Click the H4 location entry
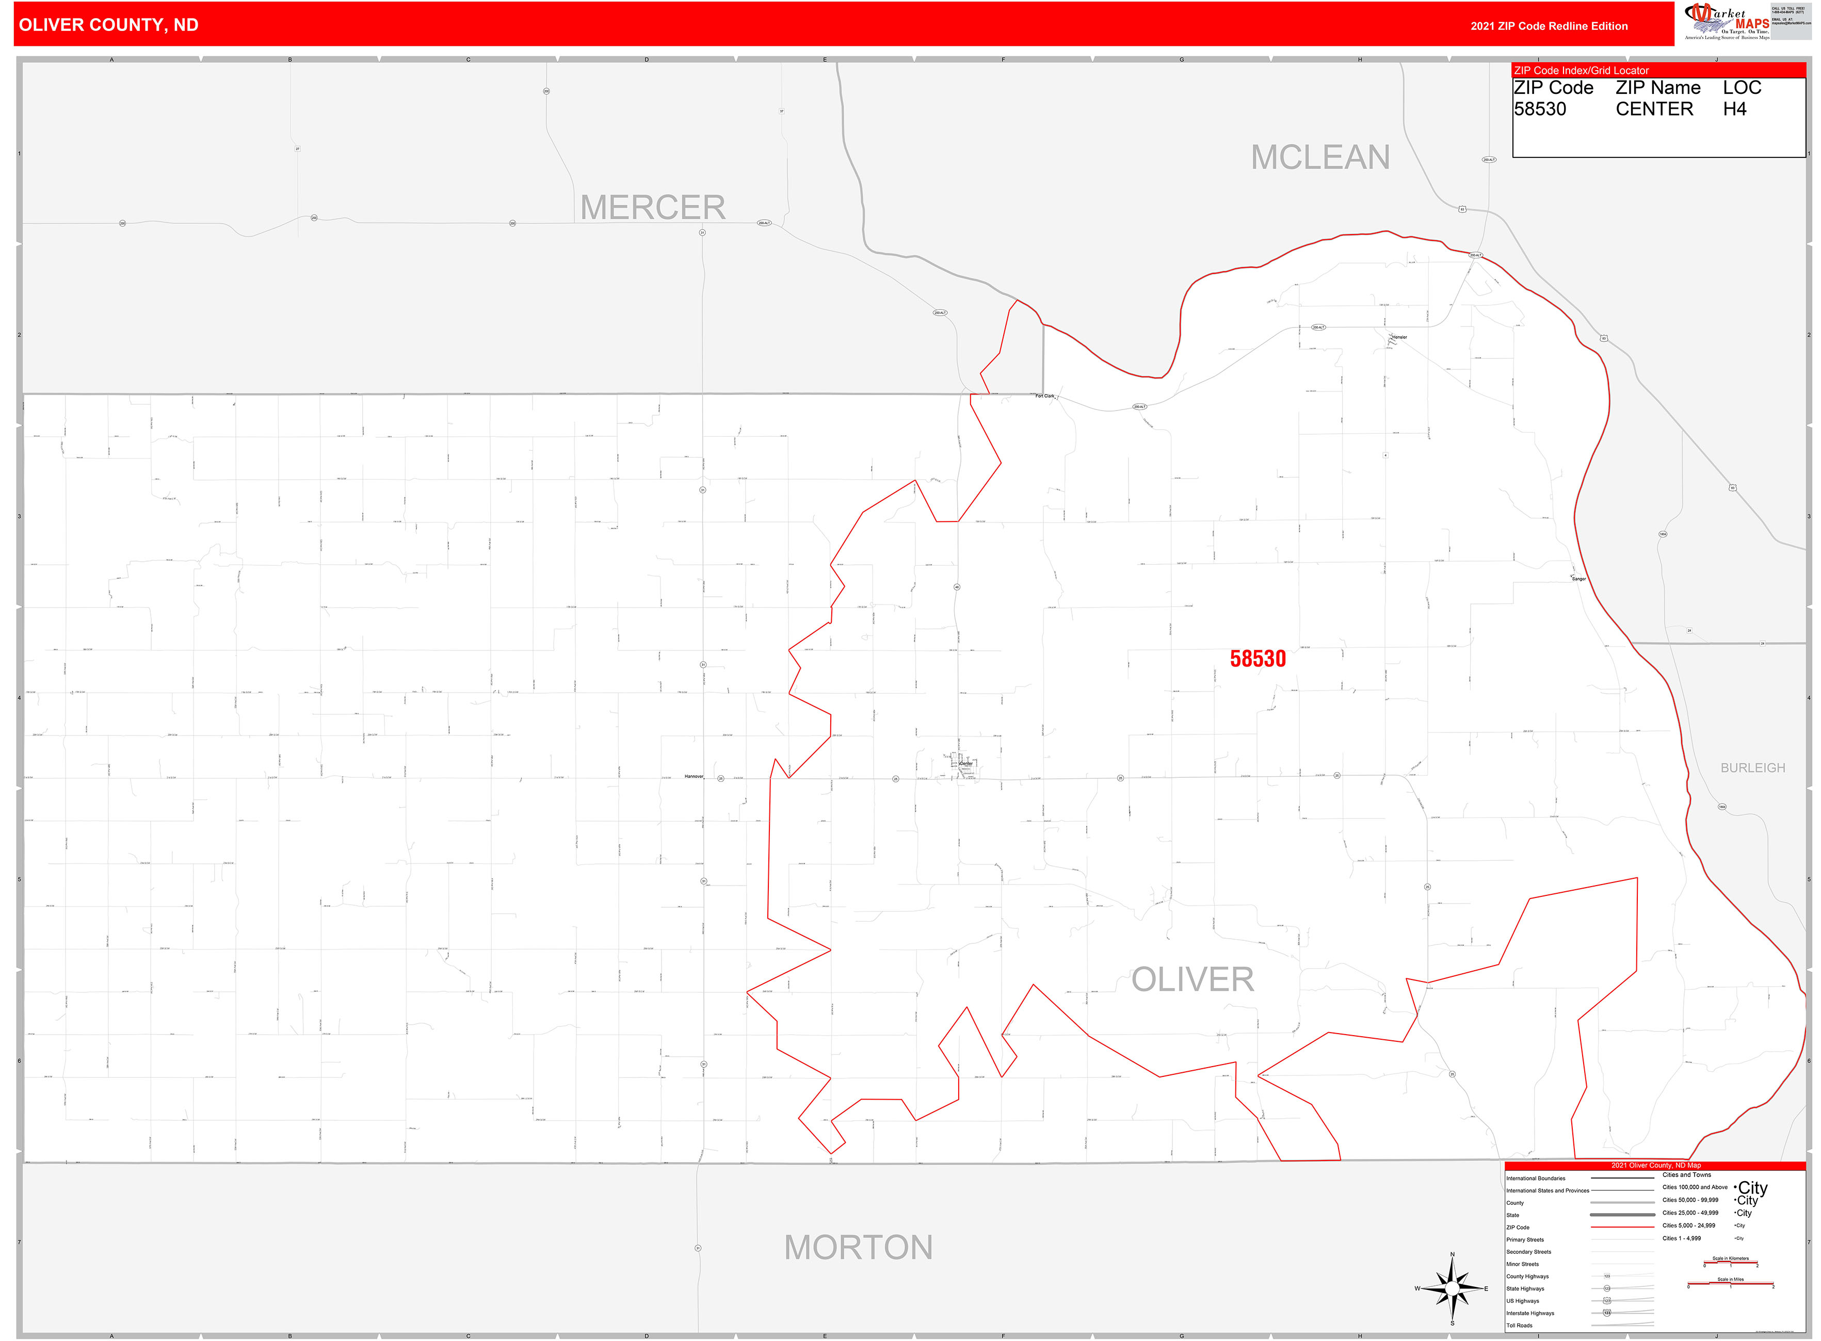The width and height of the screenshot is (1821, 1341). point(1734,109)
